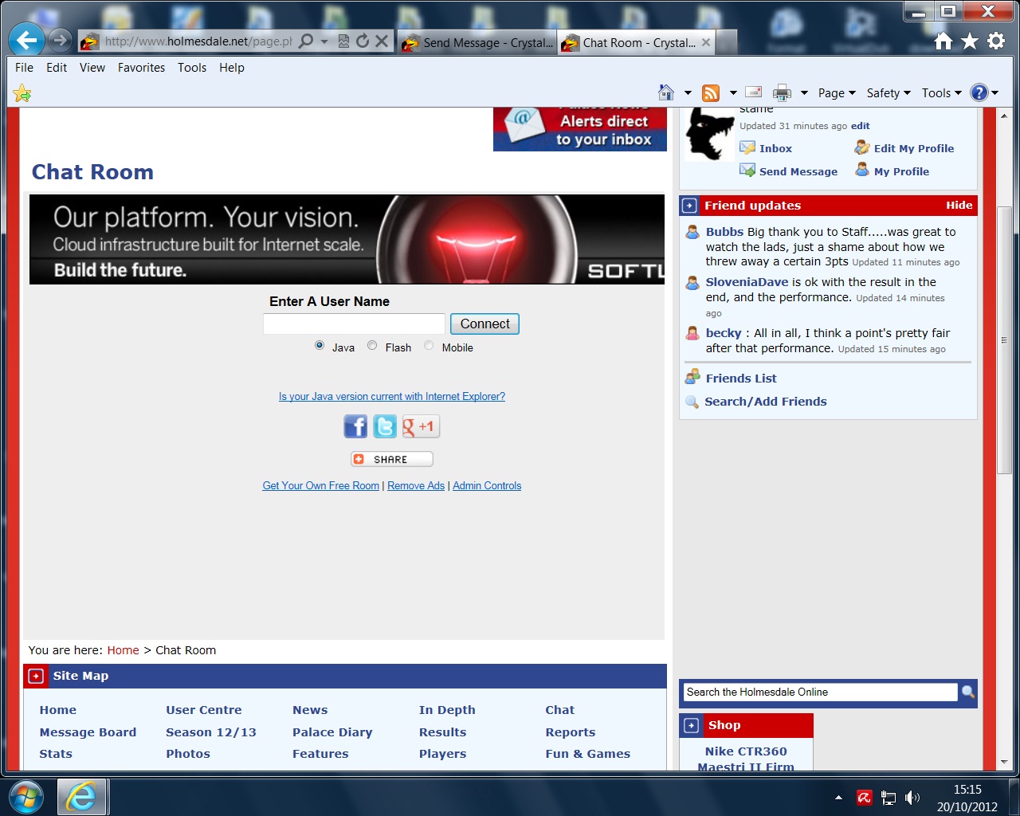Click the printer icon in command bar
Image resolution: width=1020 pixels, height=816 pixels.
pyautogui.click(x=782, y=93)
